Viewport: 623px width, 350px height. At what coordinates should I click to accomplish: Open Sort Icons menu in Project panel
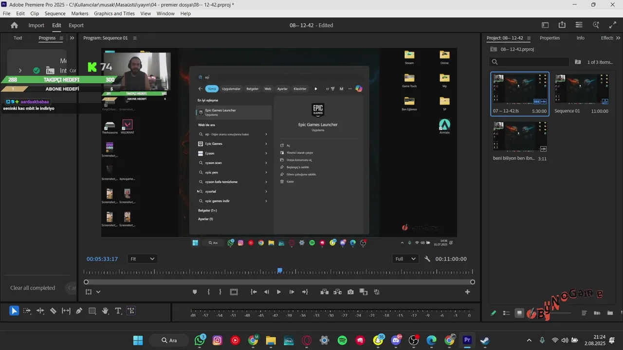point(584,313)
